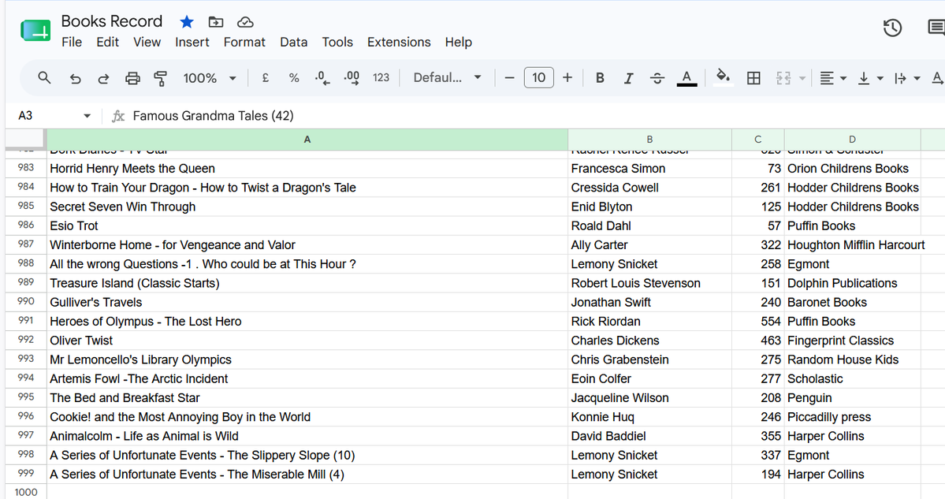Image resolution: width=945 pixels, height=499 pixels.
Task: Open the Format menu
Action: pyautogui.click(x=244, y=43)
